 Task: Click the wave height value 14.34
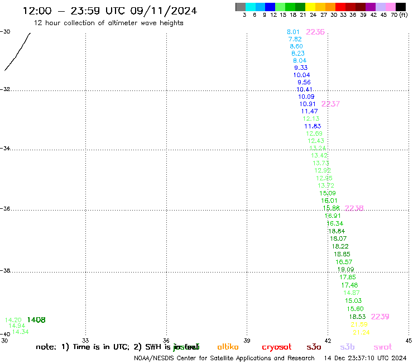(21, 332)
